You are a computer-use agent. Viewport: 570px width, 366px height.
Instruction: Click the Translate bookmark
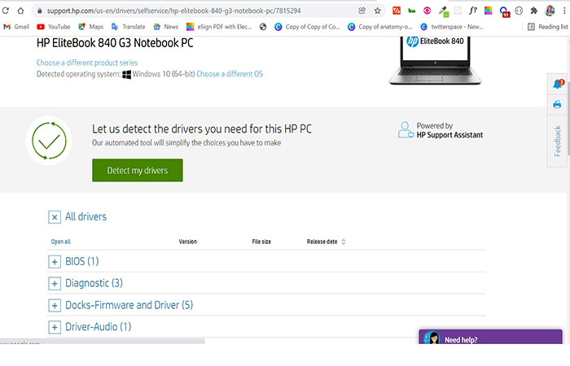point(127,26)
